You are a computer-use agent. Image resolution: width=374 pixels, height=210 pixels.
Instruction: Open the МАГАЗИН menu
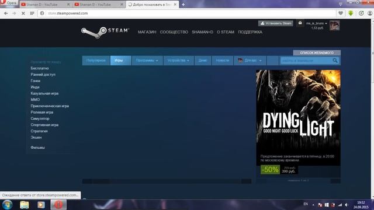pos(147,32)
